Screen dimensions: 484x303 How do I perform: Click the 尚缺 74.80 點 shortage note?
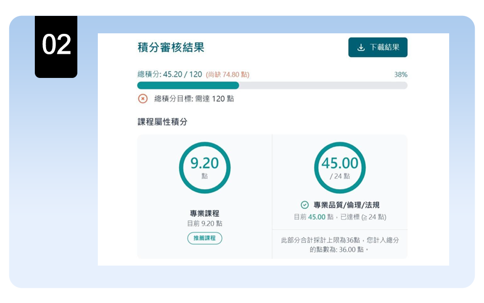point(227,74)
